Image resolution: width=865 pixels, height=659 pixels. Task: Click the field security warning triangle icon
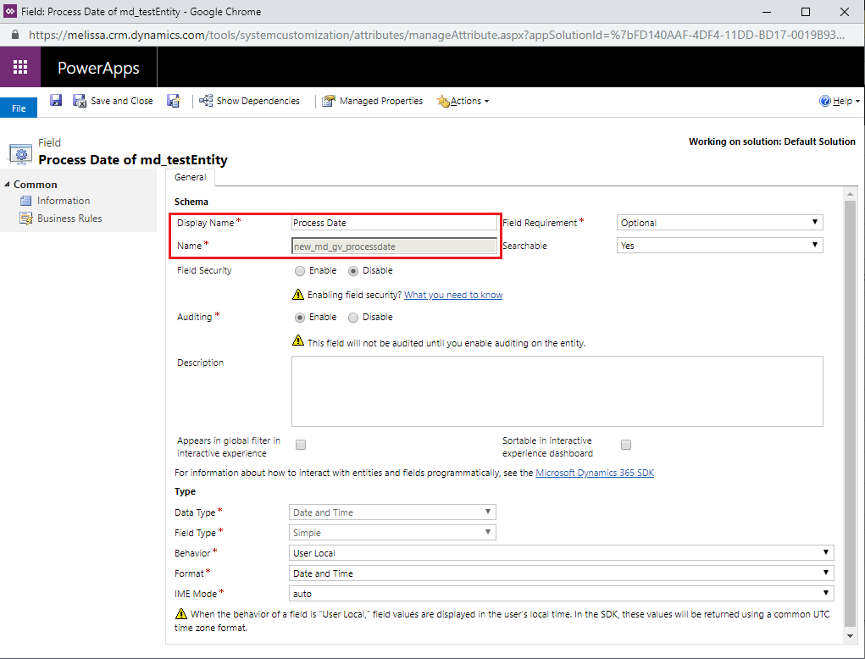tap(298, 295)
